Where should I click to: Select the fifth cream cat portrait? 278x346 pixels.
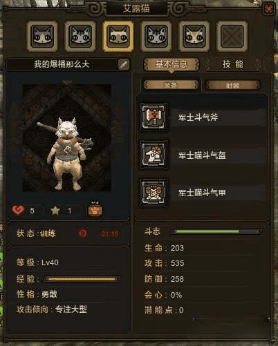194,36
